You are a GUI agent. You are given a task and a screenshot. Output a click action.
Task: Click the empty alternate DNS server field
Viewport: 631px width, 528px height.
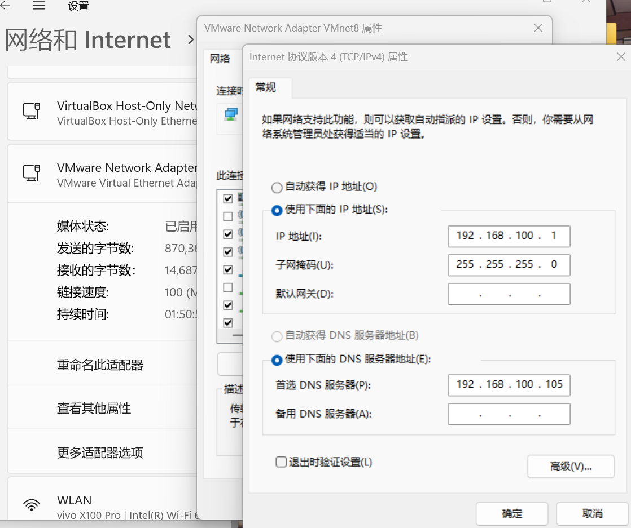[509, 414]
